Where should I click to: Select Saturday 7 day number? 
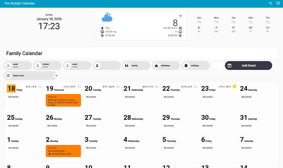(x=242, y=139)
